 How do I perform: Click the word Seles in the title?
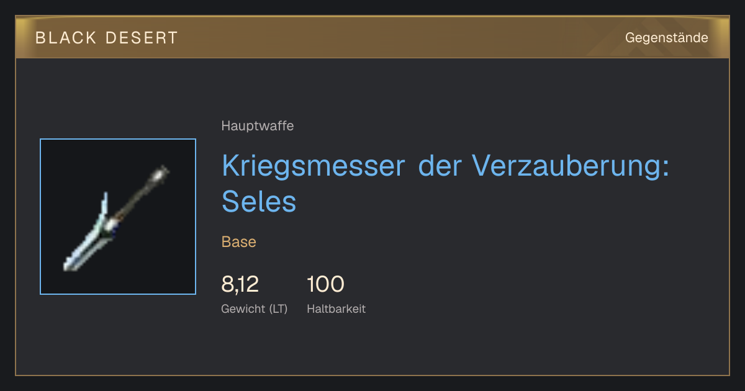(259, 201)
